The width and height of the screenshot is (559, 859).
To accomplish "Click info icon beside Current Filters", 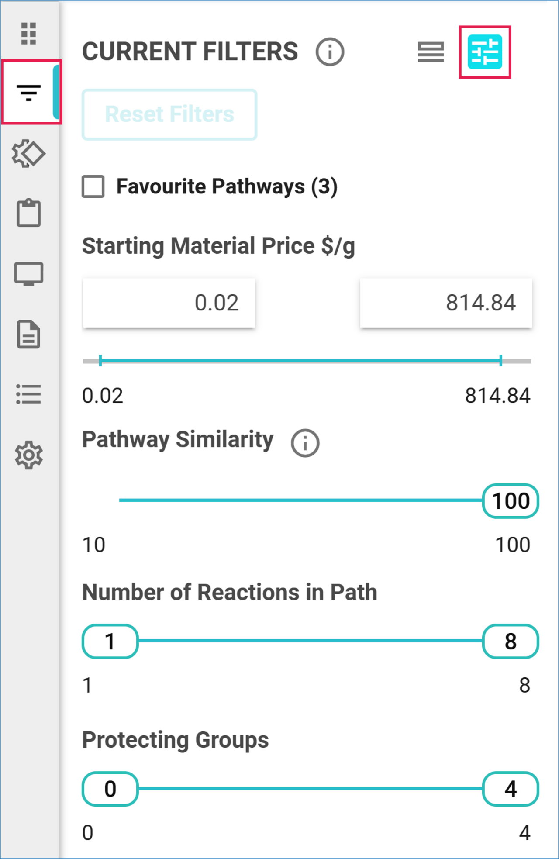I will tap(330, 52).
